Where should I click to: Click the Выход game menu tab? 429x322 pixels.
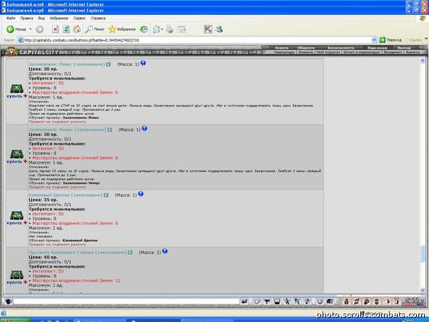pyautogui.click(x=404, y=48)
